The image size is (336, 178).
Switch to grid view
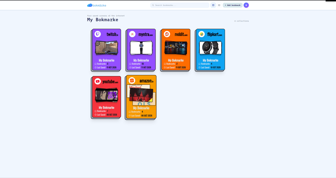click(213, 5)
